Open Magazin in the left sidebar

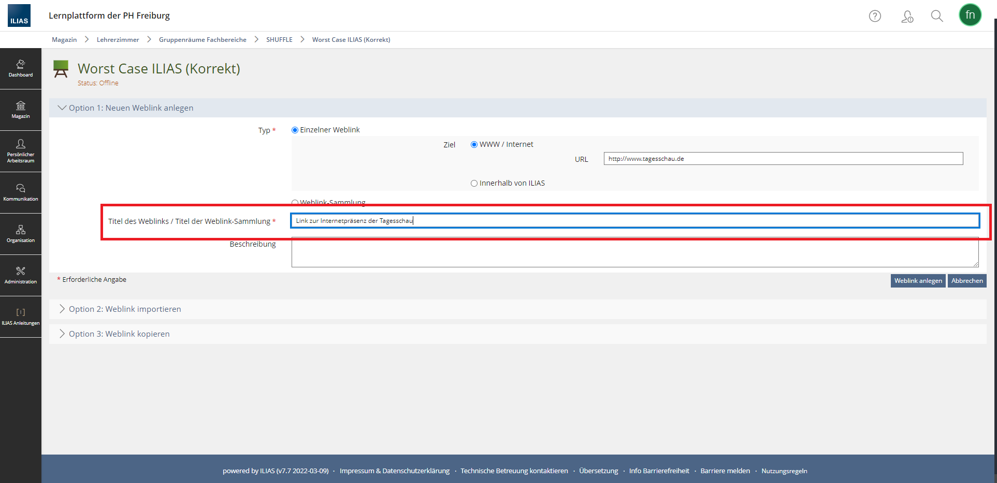(x=21, y=110)
